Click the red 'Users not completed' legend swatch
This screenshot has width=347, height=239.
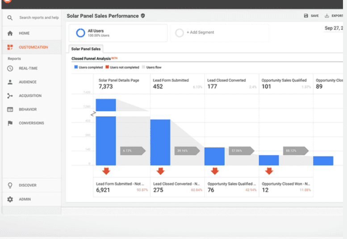(x=107, y=67)
